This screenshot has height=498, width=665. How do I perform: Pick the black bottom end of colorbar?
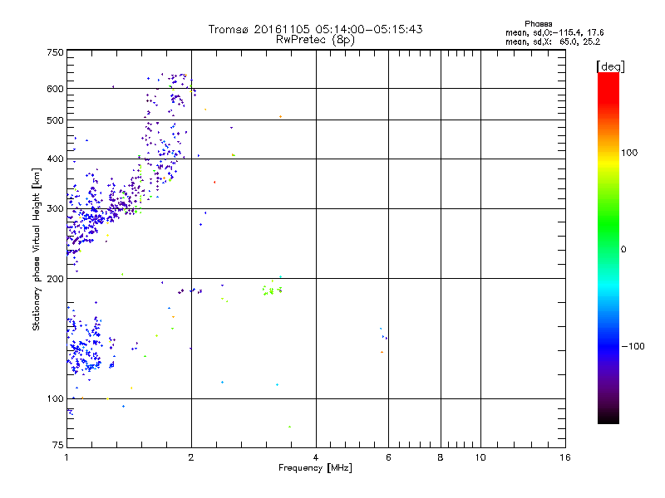(x=608, y=419)
